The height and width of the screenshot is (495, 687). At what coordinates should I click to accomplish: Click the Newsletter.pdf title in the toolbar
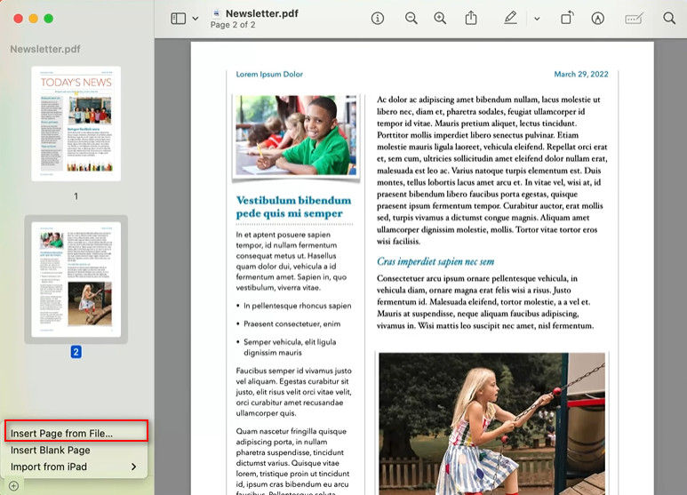[x=262, y=13]
